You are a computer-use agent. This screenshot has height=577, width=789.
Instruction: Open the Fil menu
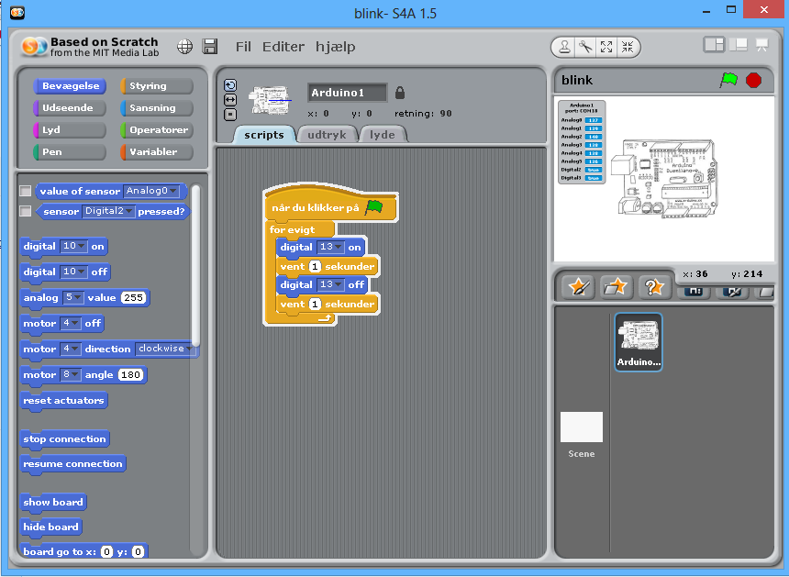point(243,47)
